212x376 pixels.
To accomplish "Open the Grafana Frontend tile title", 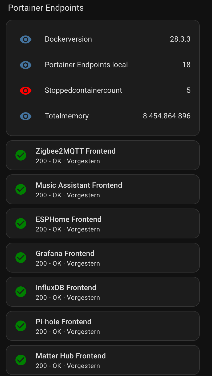I will pos(65,253).
